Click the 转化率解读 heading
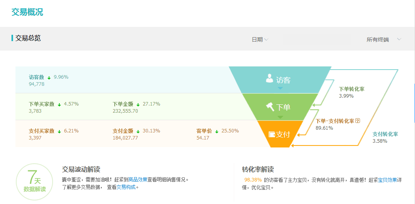This screenshot has width=415, height=204. (x=258, y=169)
